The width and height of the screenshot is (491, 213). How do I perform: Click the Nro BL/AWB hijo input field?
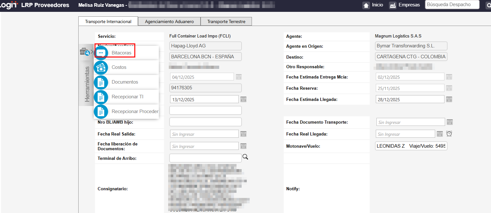click(205, 122)
